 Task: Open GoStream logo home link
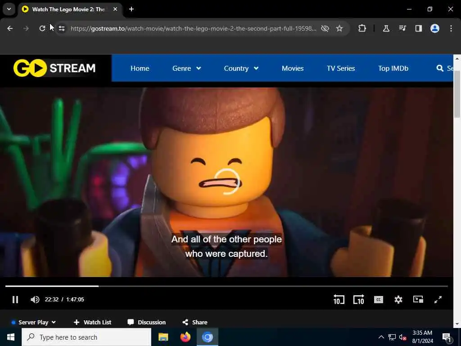54,68
